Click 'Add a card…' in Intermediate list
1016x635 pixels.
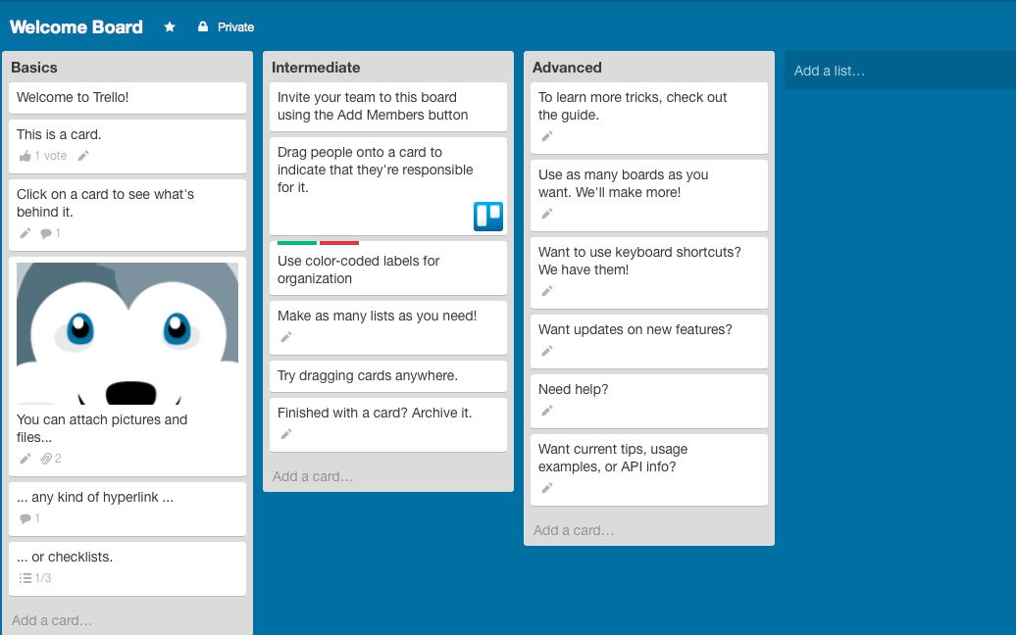coord(313,476)
